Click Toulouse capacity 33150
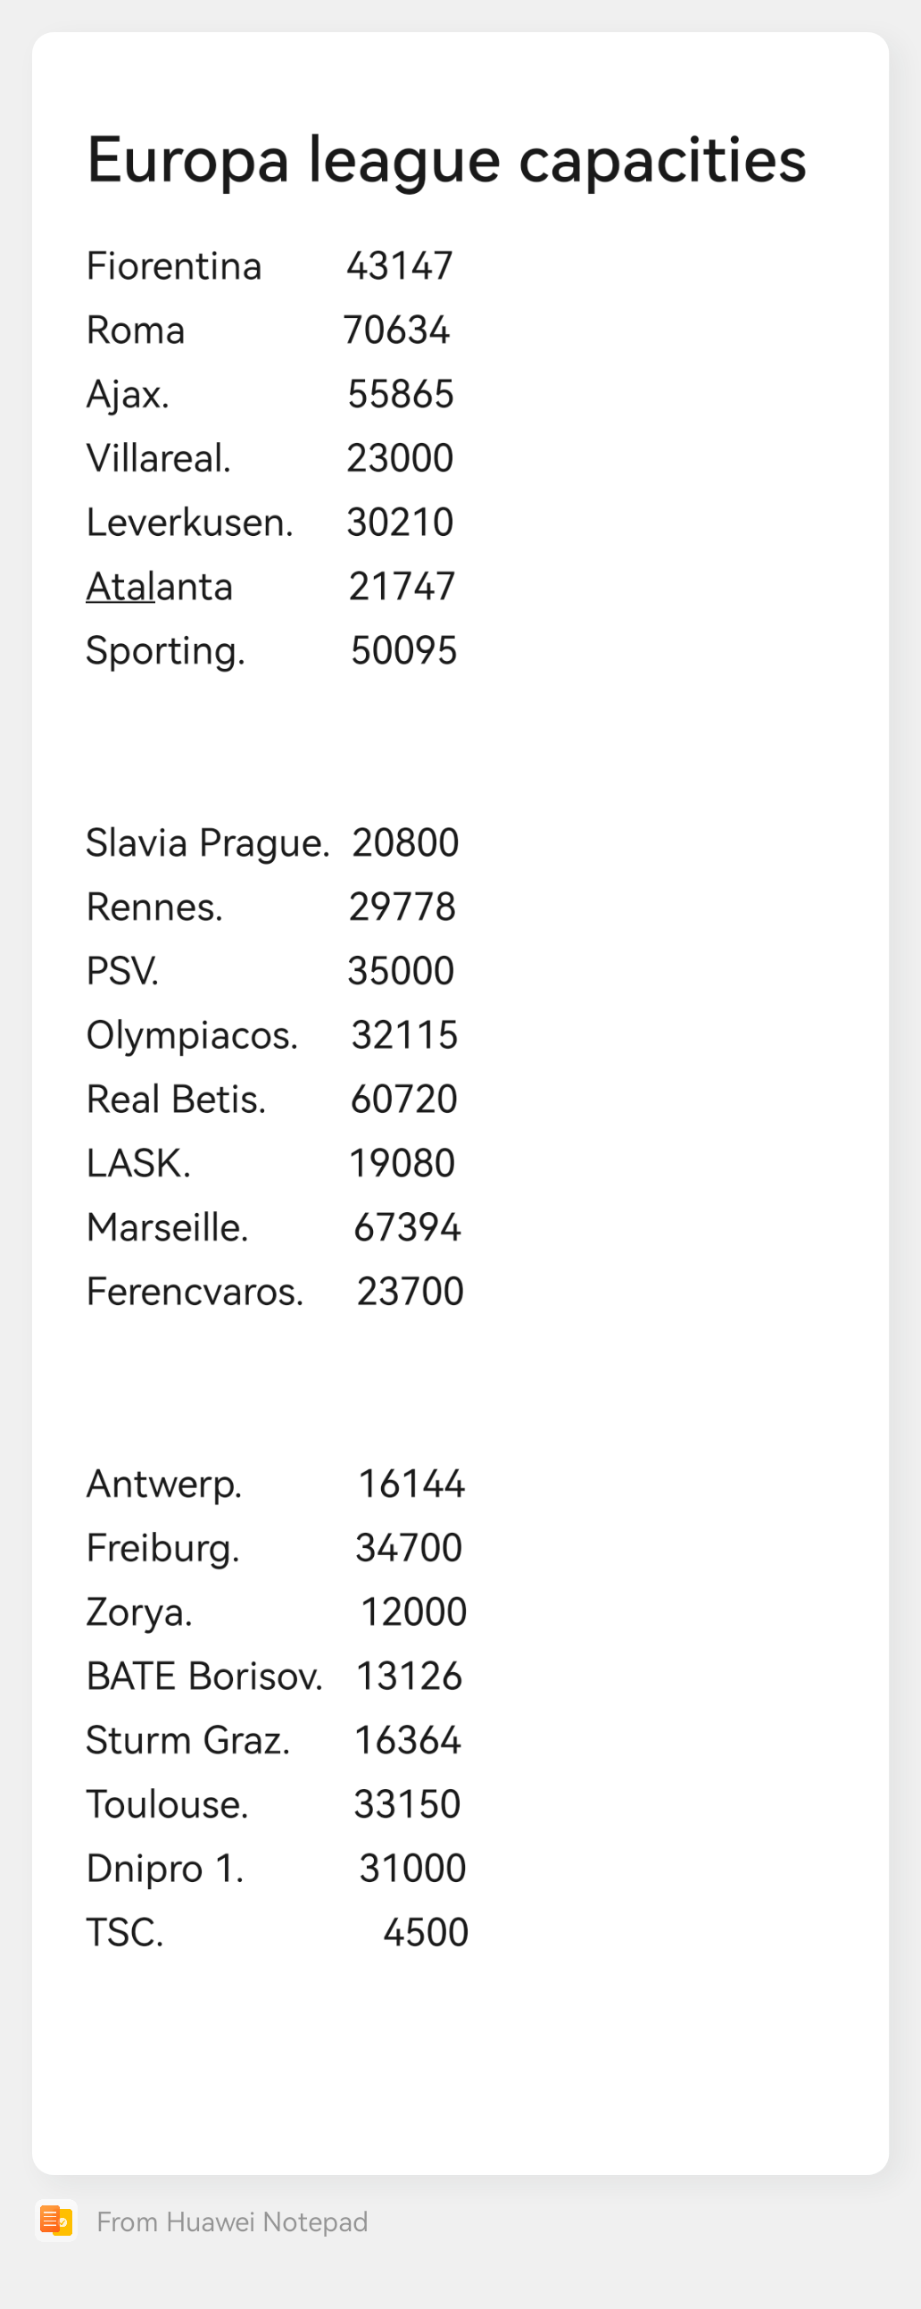 coord(407,1804)
